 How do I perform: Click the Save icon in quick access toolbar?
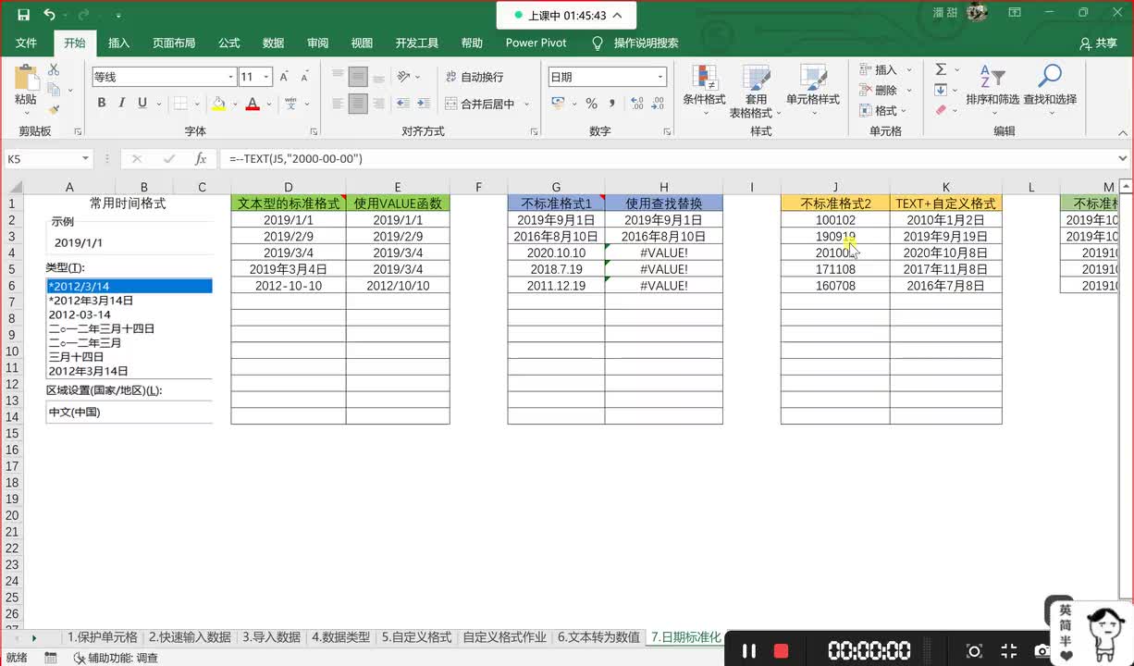[23, 15]
